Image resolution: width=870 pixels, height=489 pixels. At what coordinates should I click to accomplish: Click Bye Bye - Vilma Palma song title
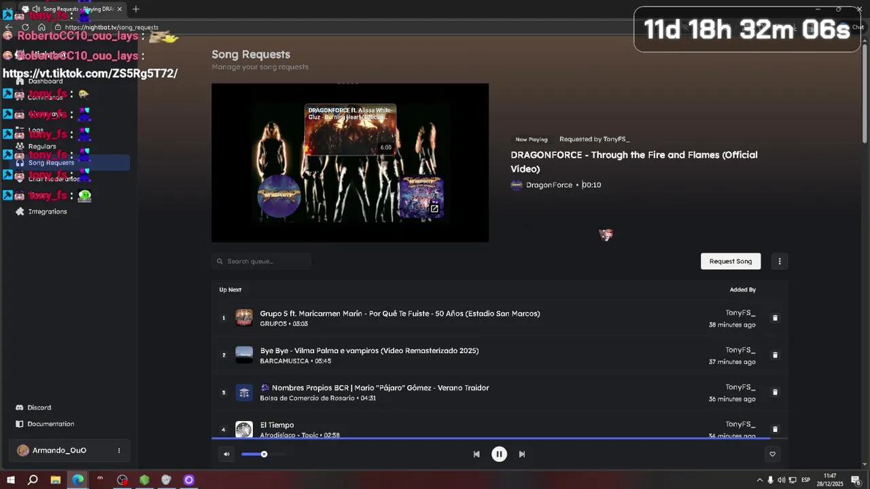pyautogui.click(x=369, y=351)
